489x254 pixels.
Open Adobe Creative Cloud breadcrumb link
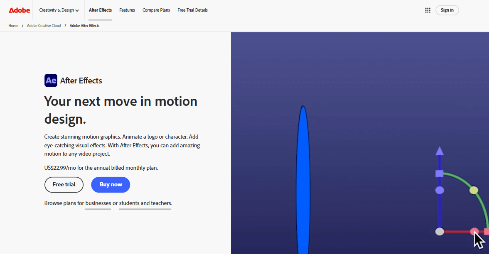(x=44, y=26)
